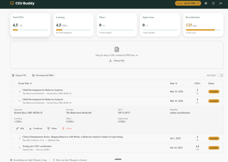The width and height of the screenshot is (228, 162).
Task: Click the Total CEUs progress bar
Action: 30,30
